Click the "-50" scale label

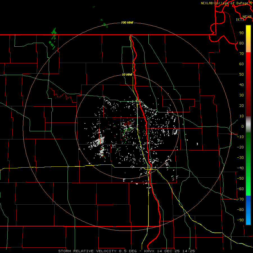tap(240, 179)
